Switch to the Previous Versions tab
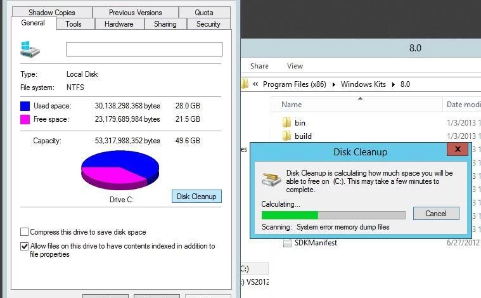Viewport: 481px width, 298px height. [135, 12]
